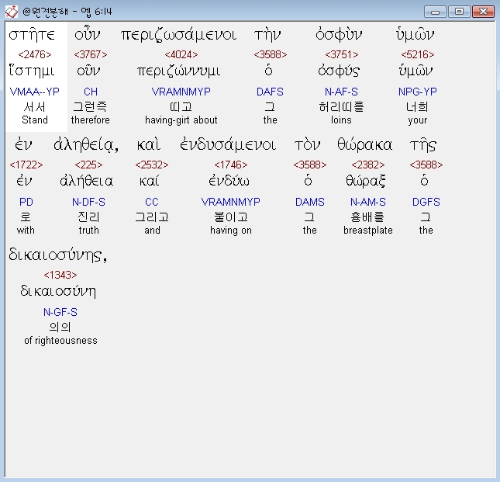Click parsing code N-AM-S
Image resolution: width=500 pixels, height=482 pixels.
[x=368, y=202]
